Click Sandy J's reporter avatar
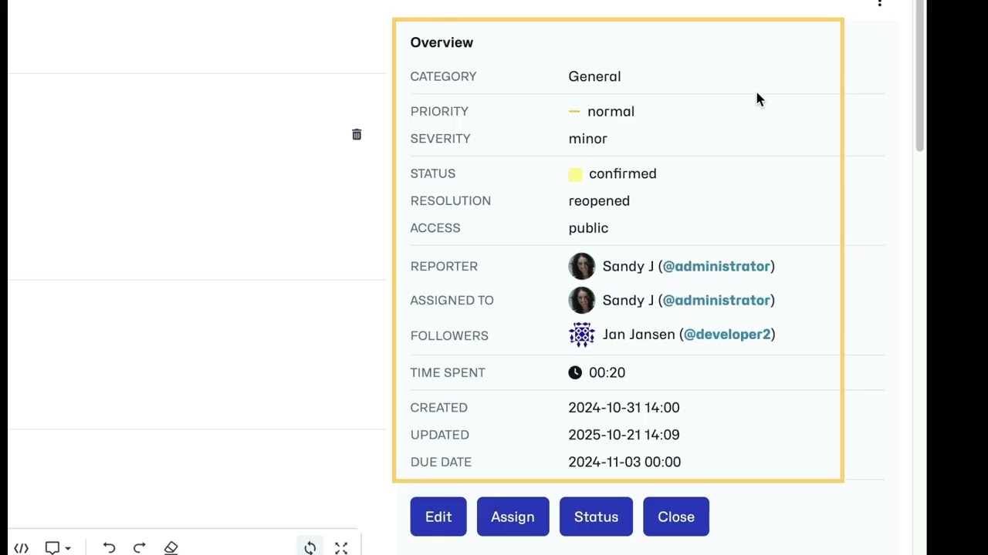Screen dimensions: 988x555 pos(582,266)
